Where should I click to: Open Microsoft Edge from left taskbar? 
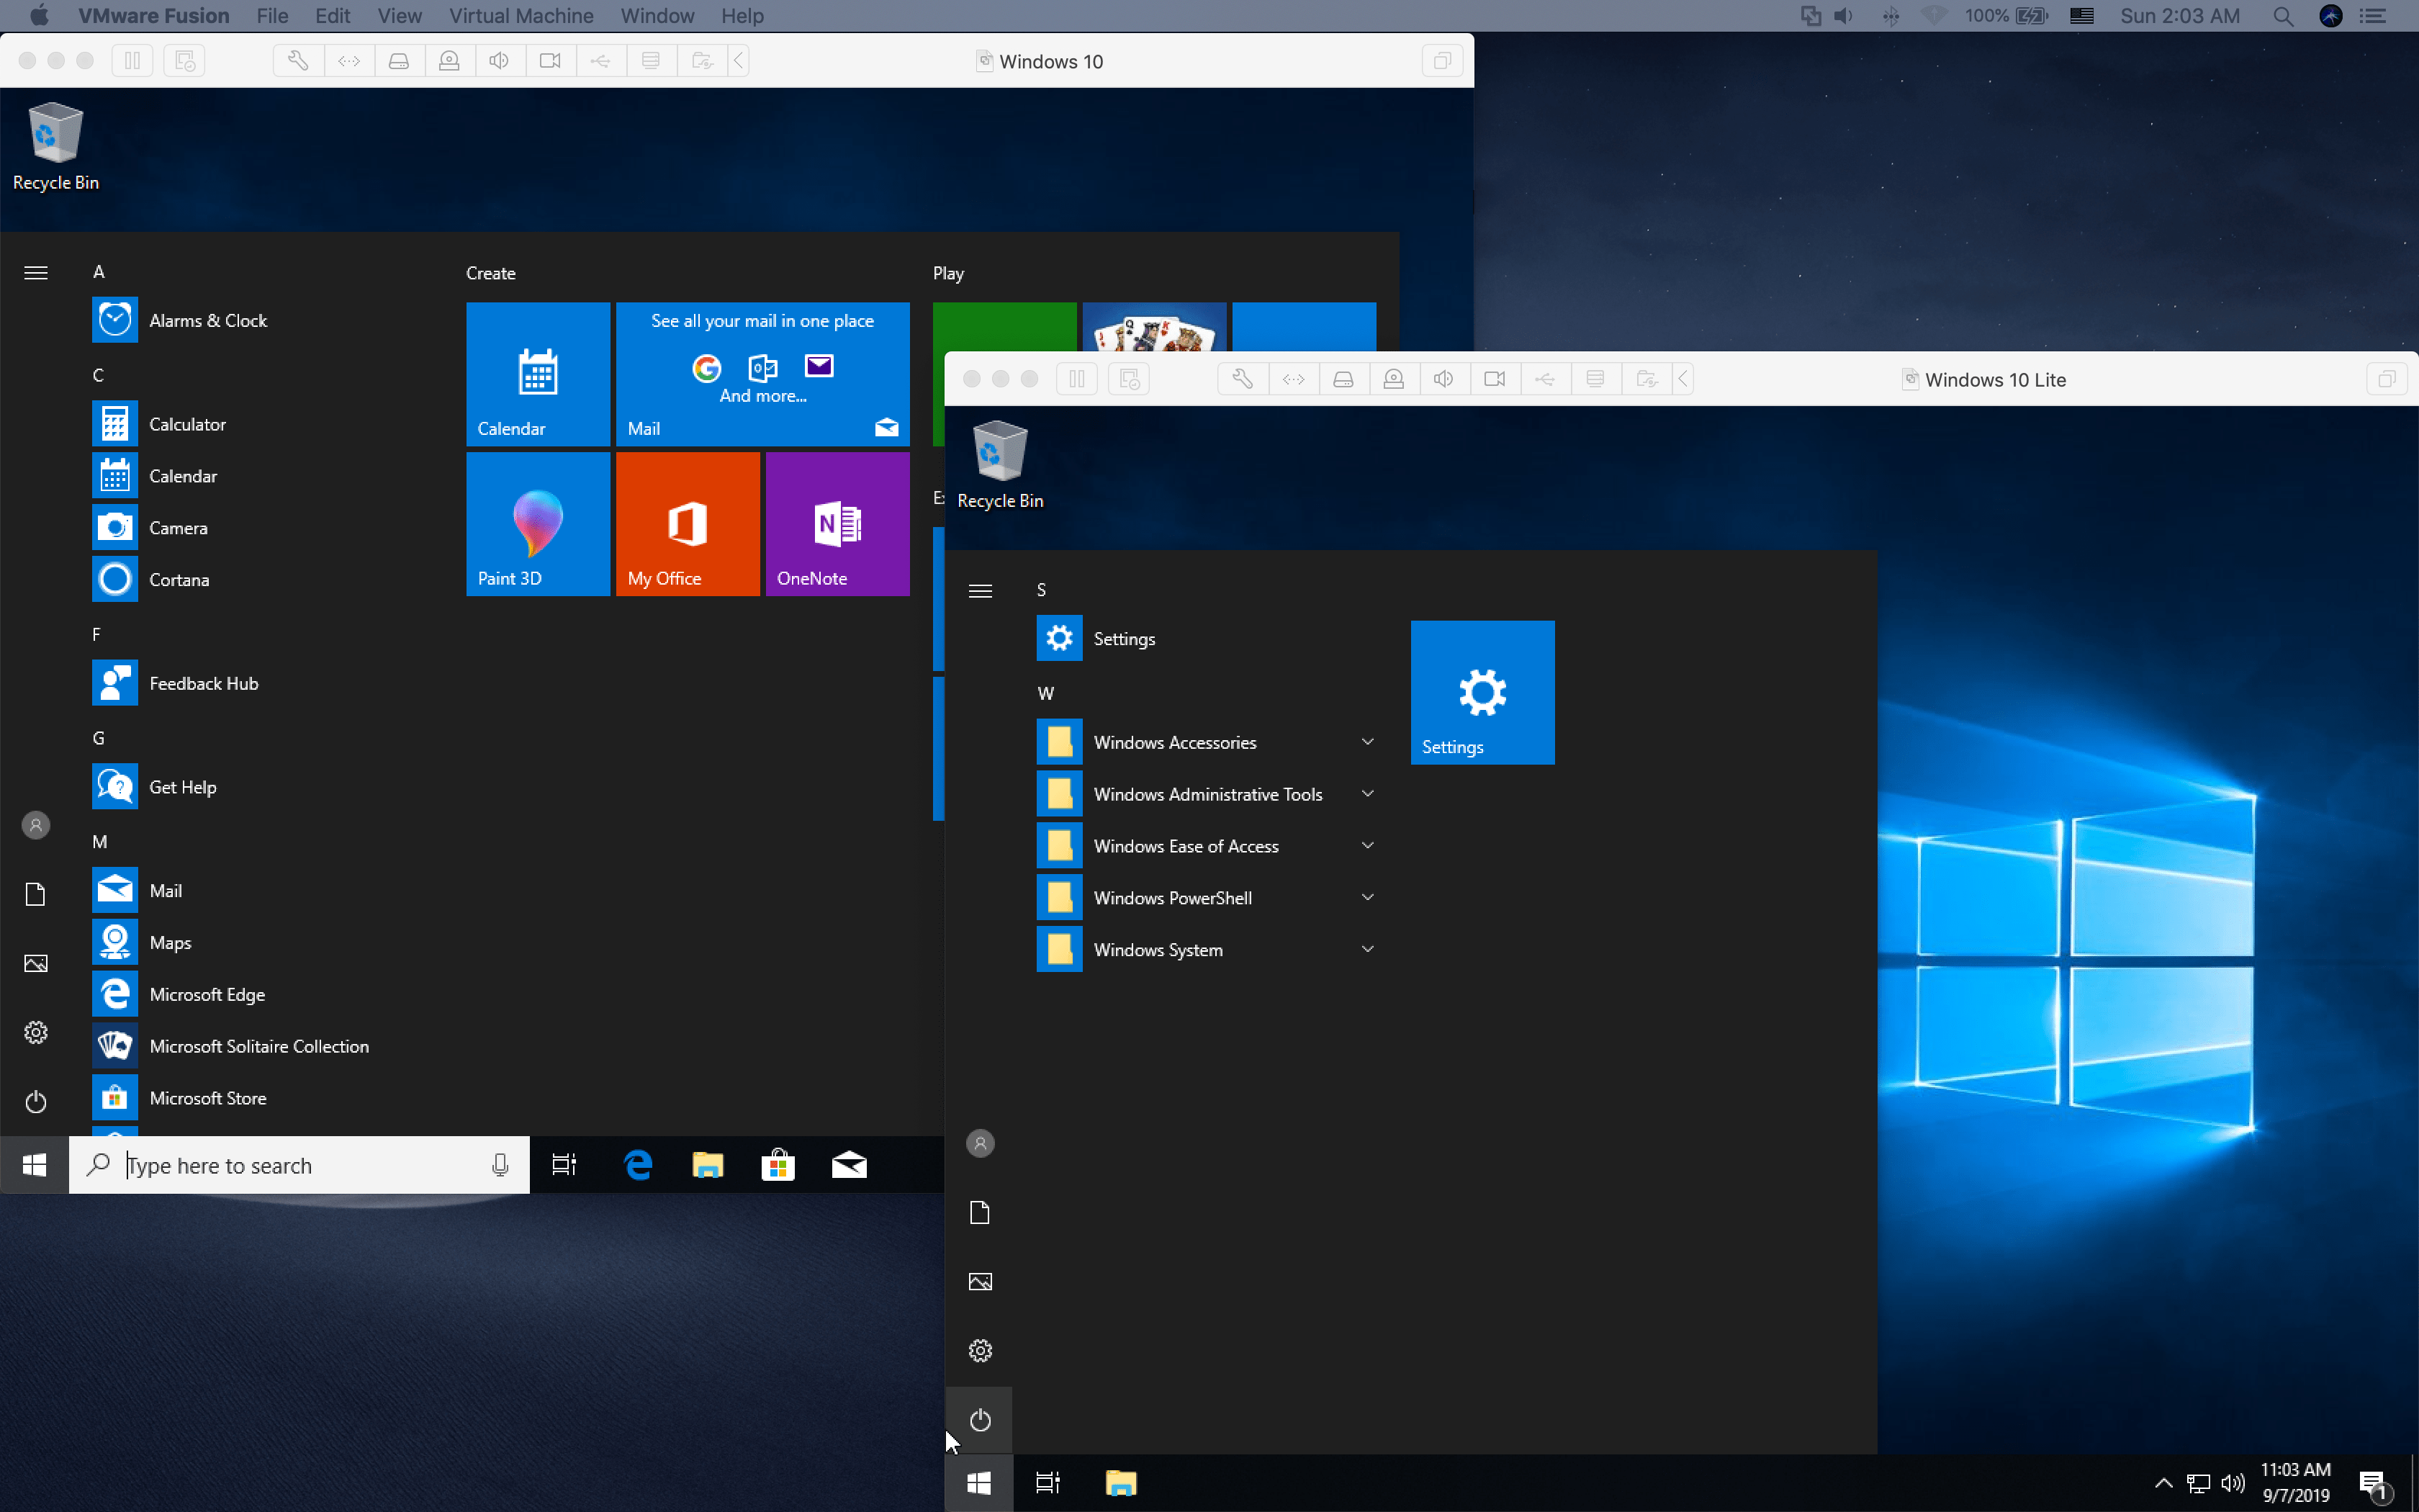pyautogui.click(x=638, y=1165)
